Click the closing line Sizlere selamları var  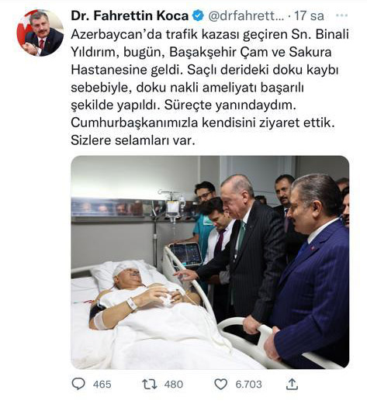[133, 140]
